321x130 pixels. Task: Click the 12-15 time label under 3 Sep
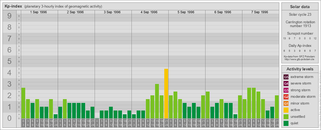coord(115,123)
